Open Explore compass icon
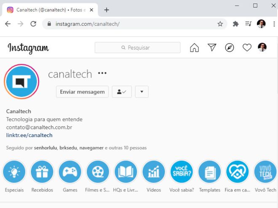 (x=230, y=47)
